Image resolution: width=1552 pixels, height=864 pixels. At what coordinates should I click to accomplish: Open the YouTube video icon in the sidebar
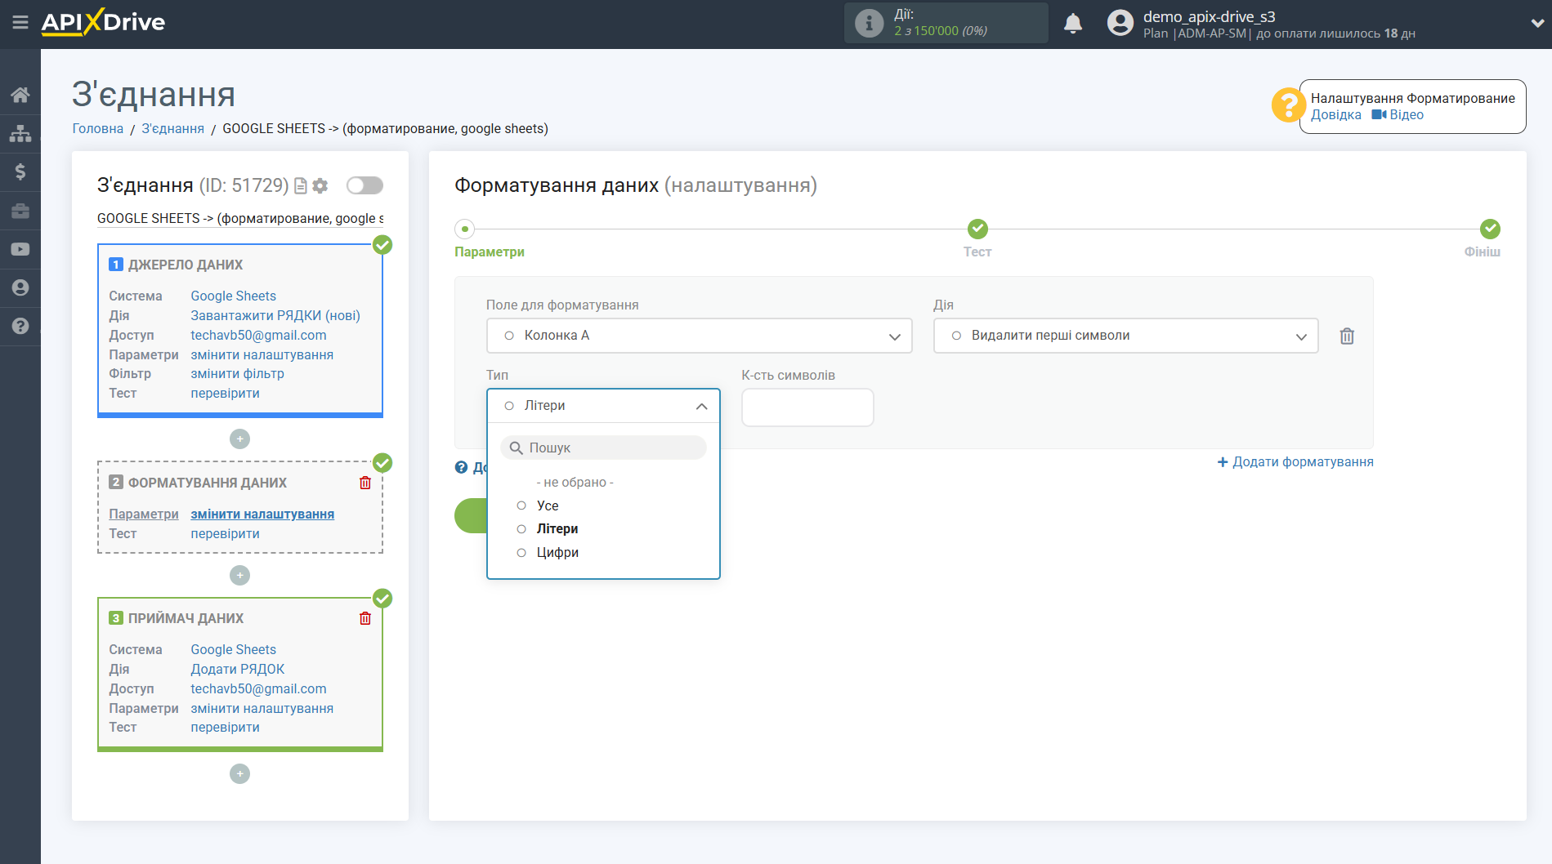(x=20, y=249)
